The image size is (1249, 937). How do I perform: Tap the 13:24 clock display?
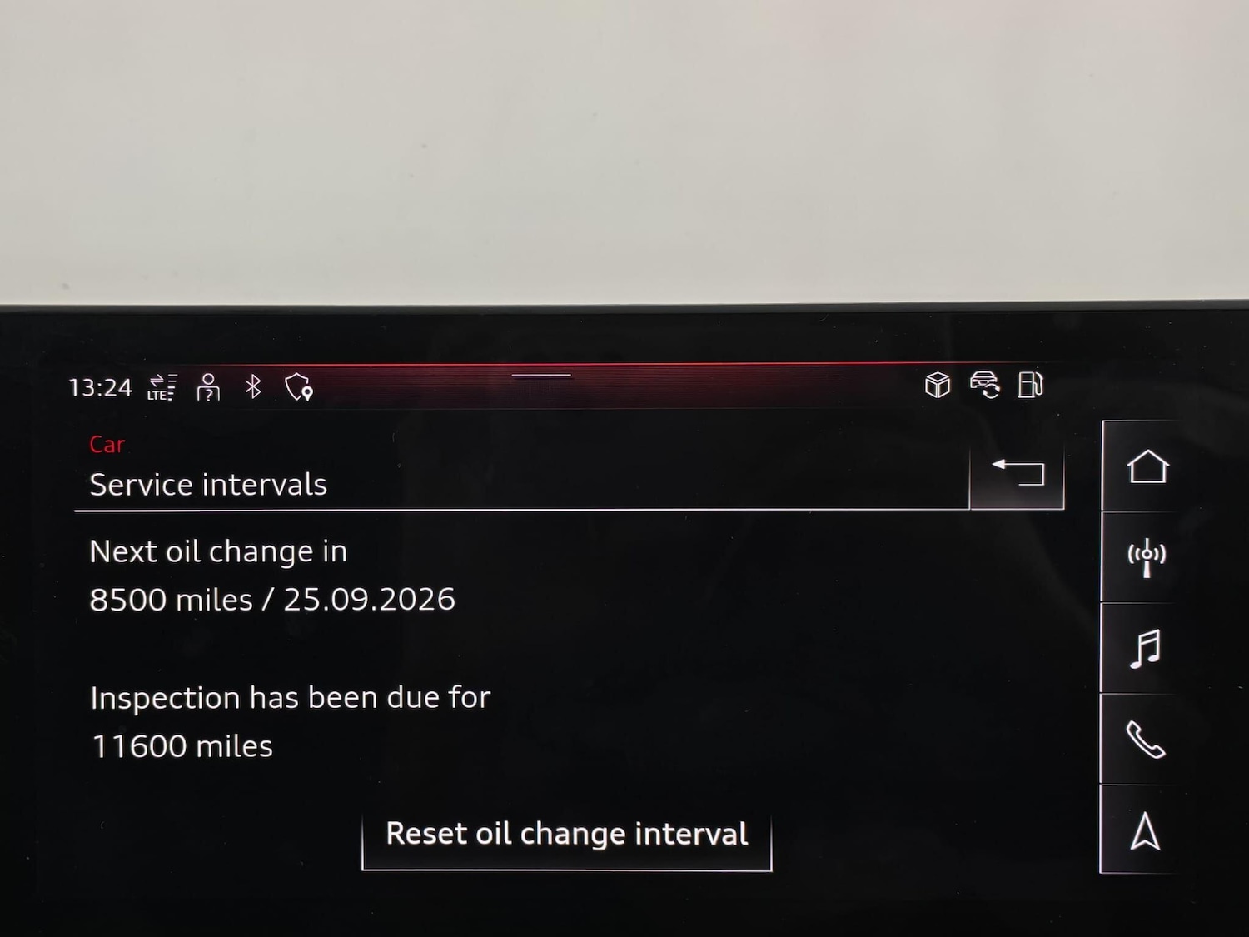pyautogui.click(x=100, y=388)
